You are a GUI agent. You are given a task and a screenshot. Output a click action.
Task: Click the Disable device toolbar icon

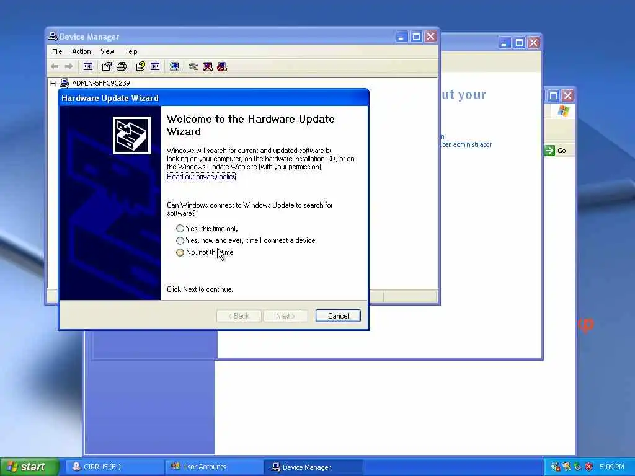222,66
